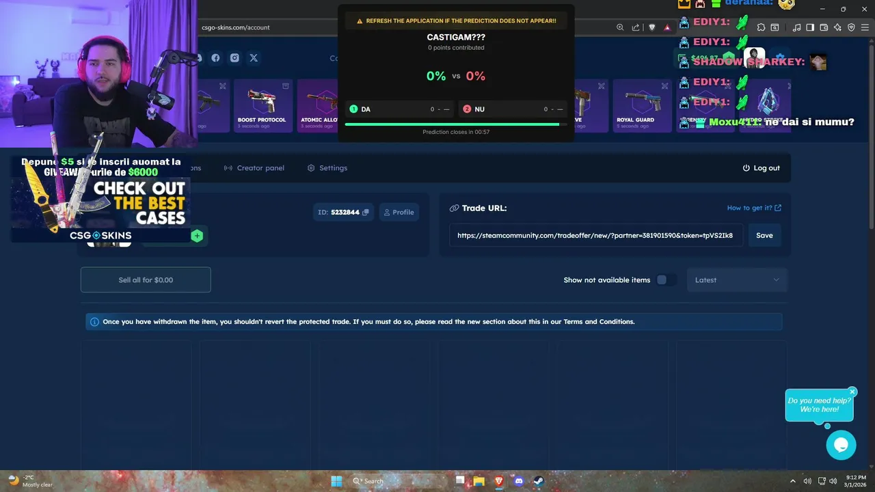This screenshot has width=875, height=492.
Task: Open the Settings tab
Action: tap(327, 168)
